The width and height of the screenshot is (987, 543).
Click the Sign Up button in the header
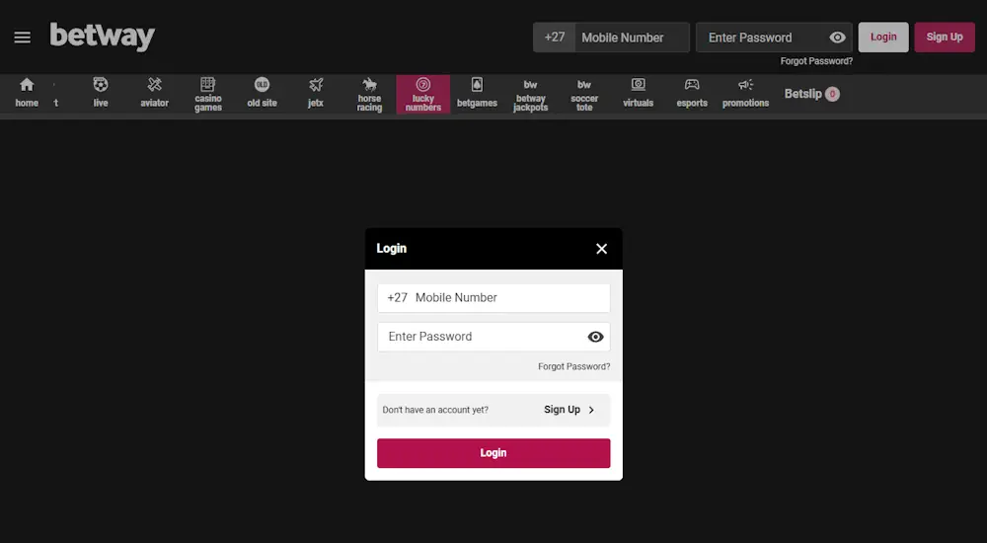(x=944, y=38)
